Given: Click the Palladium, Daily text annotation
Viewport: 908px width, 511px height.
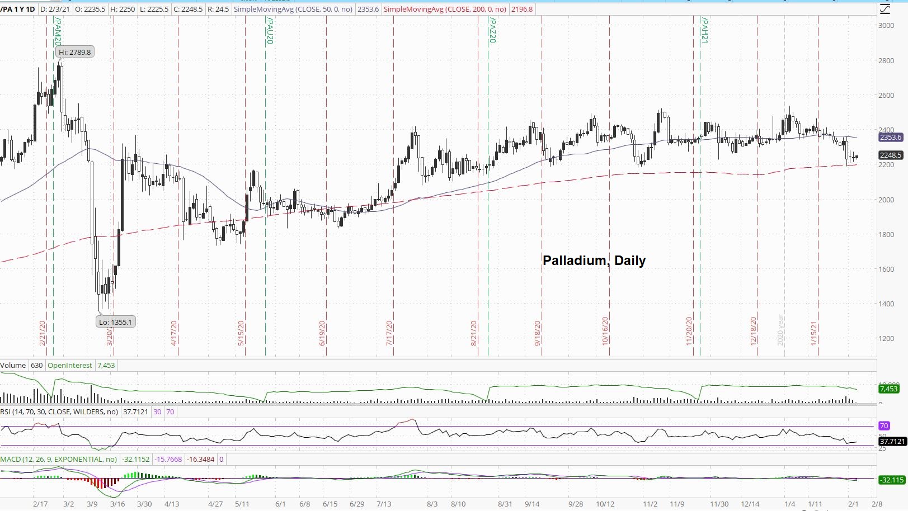Looking at the screenshot, I should [594, 261].
